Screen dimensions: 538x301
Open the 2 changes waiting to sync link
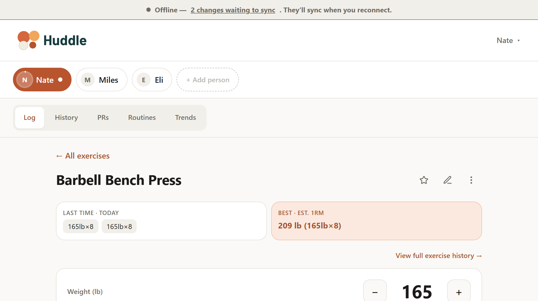(x=233, y=10)
